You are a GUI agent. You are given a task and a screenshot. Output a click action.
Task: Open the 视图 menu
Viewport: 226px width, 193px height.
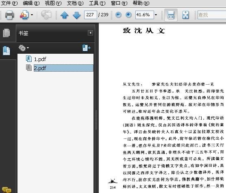tap(53, 3)
